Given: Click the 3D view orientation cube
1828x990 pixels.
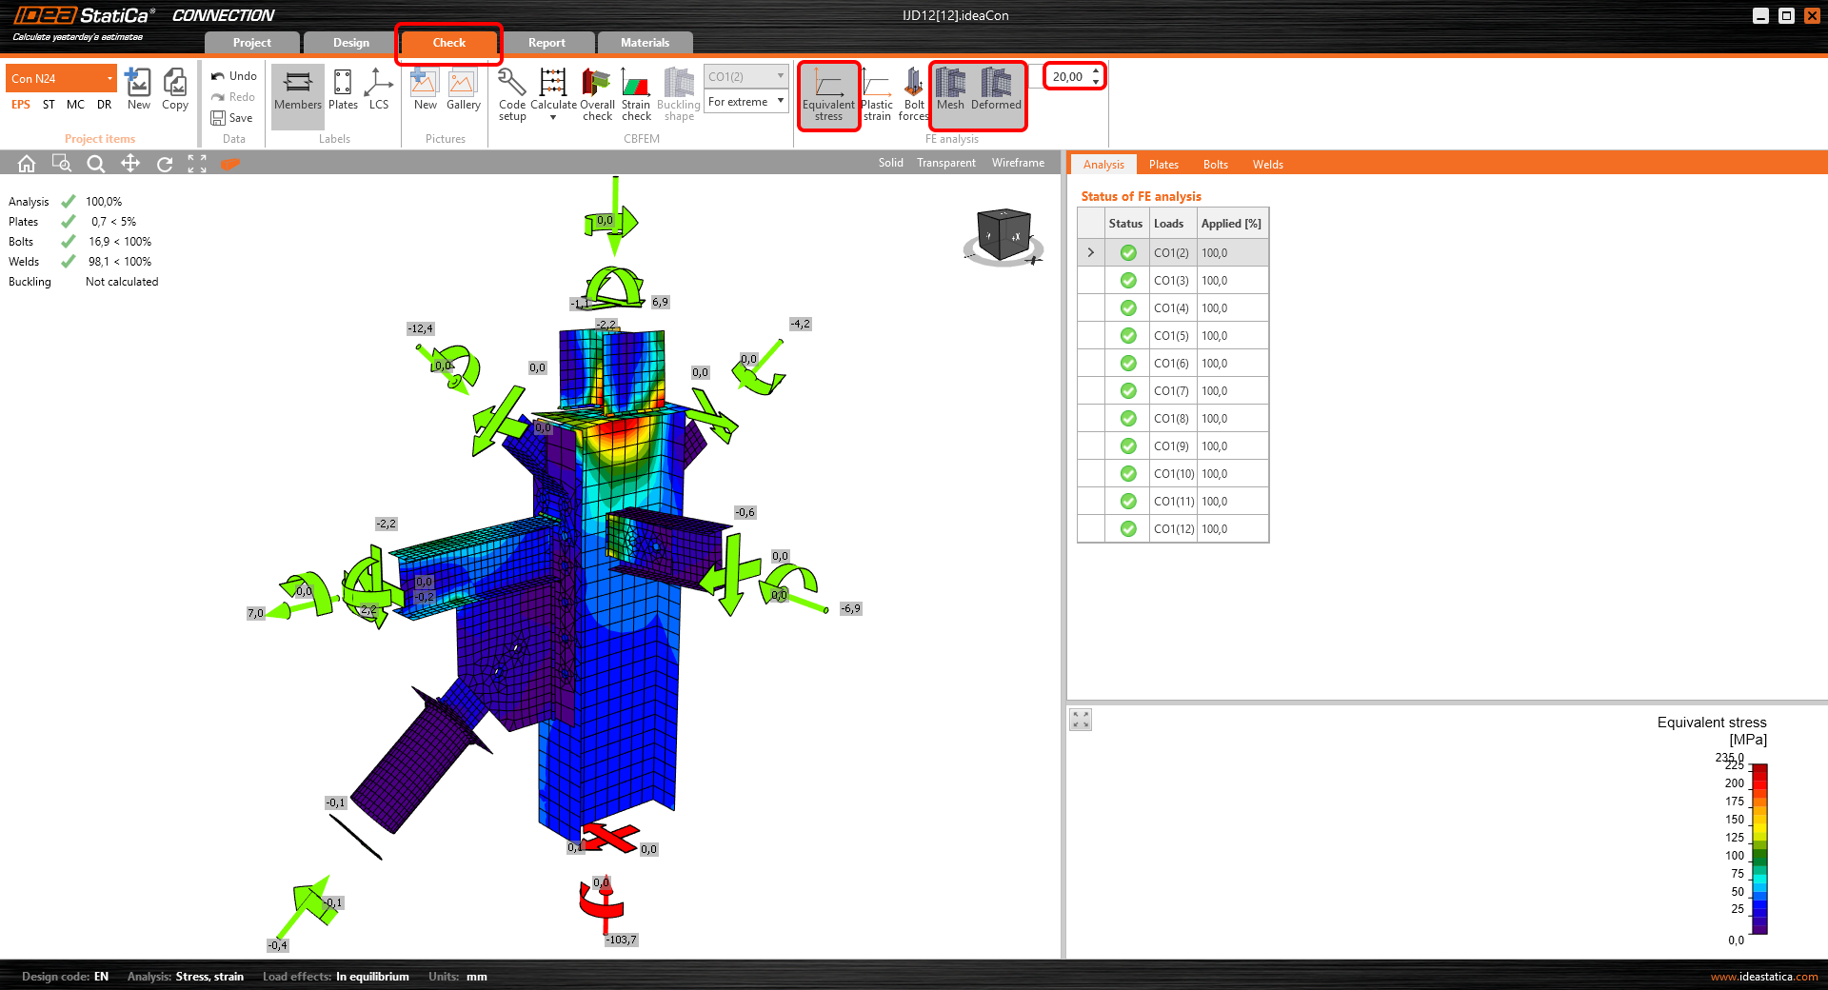Looking at the screenshot, I should tap(1004, 234).
